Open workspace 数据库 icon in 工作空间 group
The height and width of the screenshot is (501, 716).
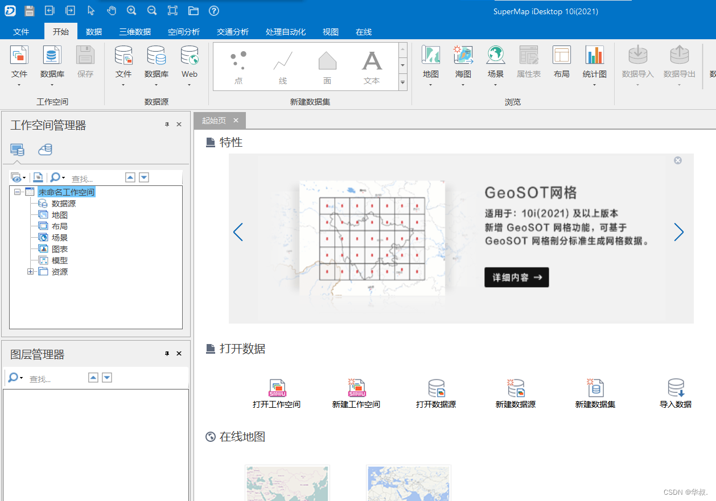(52, 55)
